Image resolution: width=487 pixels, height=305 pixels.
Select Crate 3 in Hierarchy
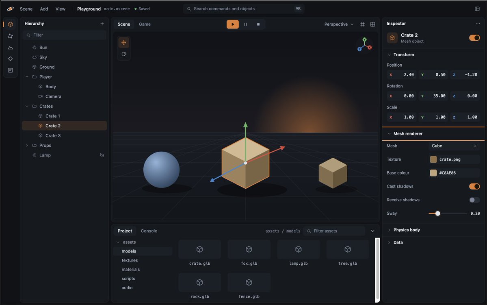[x=64, y=135]
